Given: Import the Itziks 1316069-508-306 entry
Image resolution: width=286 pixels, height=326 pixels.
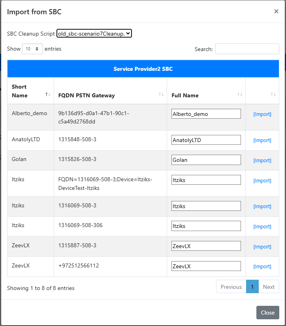Looking at the screenshot, I should point(262,227).
